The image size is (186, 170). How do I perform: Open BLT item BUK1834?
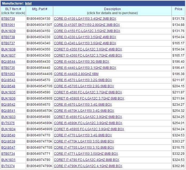(x=8, y=129)
